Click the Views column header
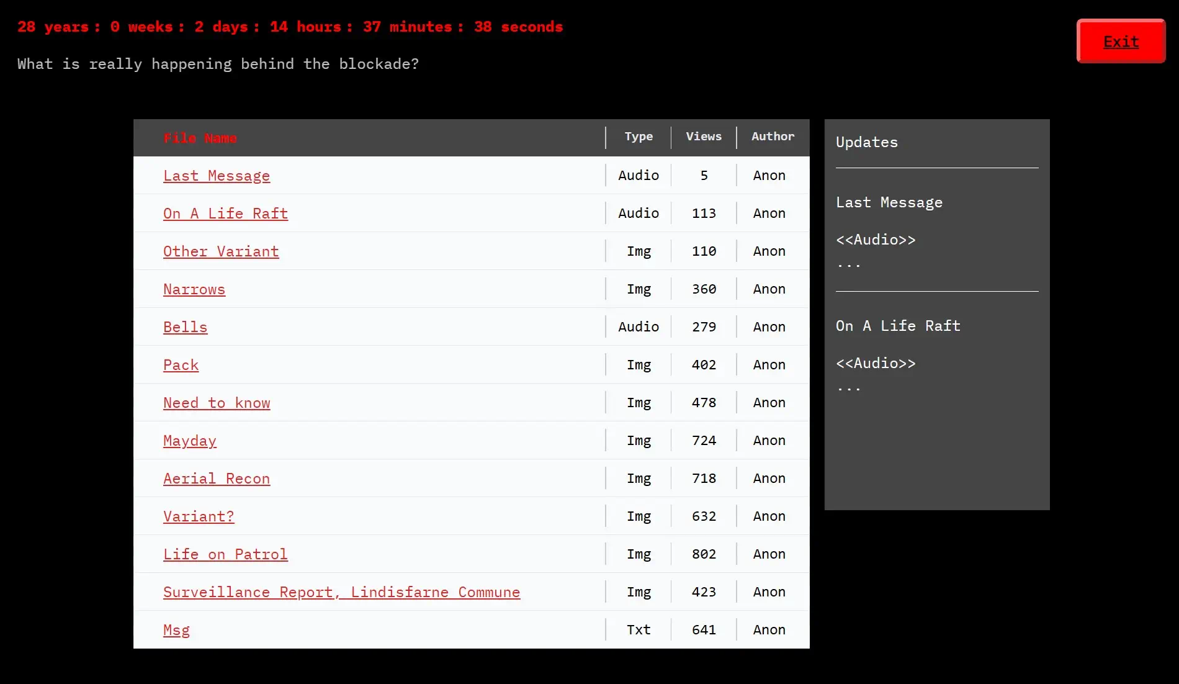This screenshot has width=1179, height=684. click(x=704, y=137)
